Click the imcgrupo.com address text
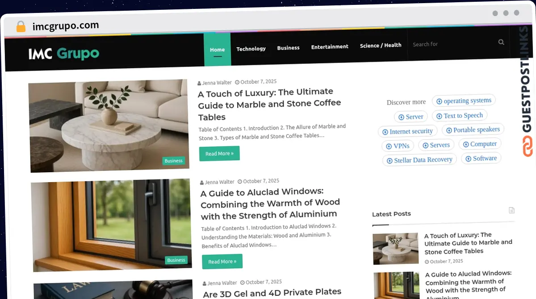This screenshot has width=536, height=299. 66,26
